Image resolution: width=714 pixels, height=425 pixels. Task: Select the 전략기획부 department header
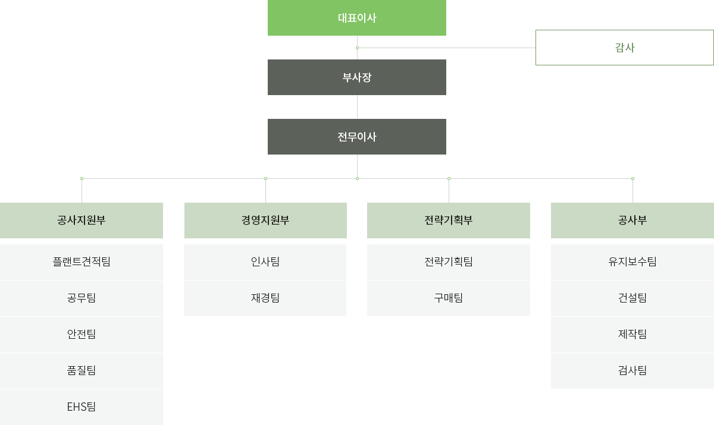pyautogui.click(x=449, y=221)
